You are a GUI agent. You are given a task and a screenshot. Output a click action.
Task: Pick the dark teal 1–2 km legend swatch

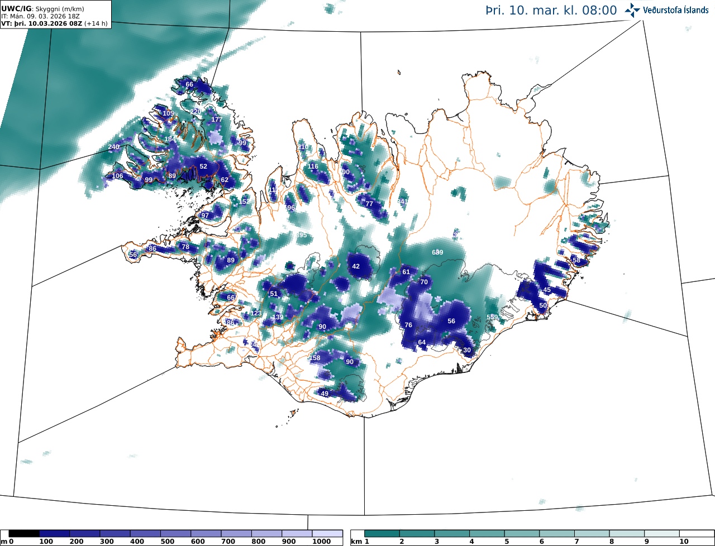(382, 534)
